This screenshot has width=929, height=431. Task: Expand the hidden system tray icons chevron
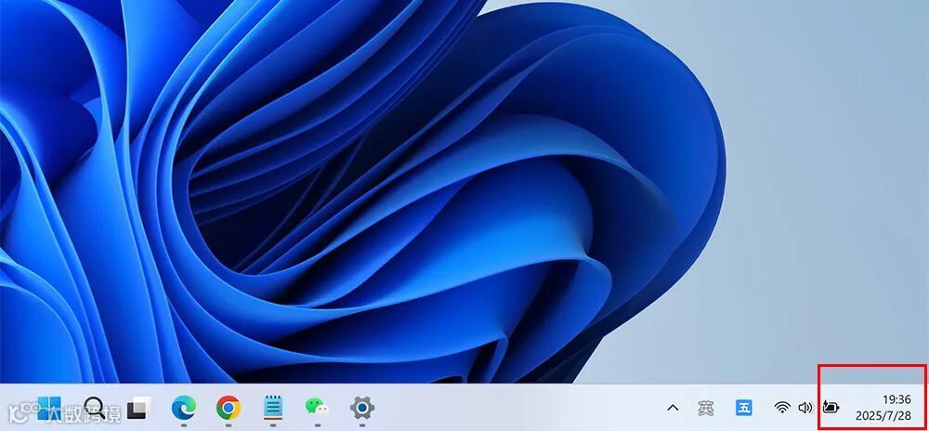pos(673,408)
